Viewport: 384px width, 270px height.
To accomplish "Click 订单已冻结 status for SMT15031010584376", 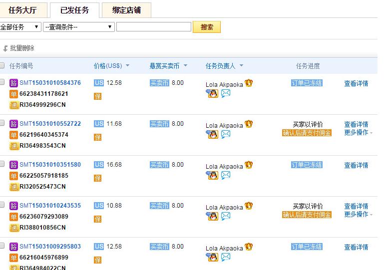I will click(x=307, y=83).
